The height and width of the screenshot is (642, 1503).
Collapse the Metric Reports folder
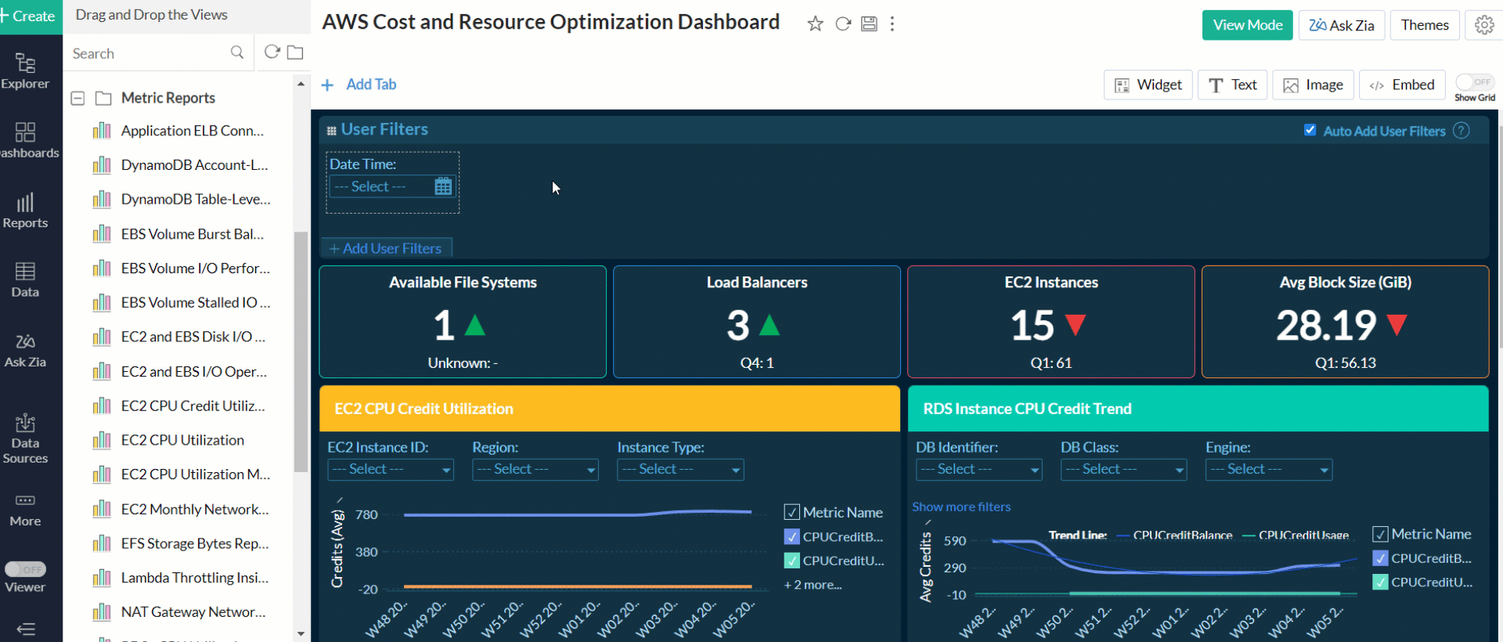click(x=77, y=99)
